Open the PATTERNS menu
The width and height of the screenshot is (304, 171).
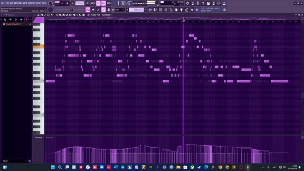(x=18, y=3)
